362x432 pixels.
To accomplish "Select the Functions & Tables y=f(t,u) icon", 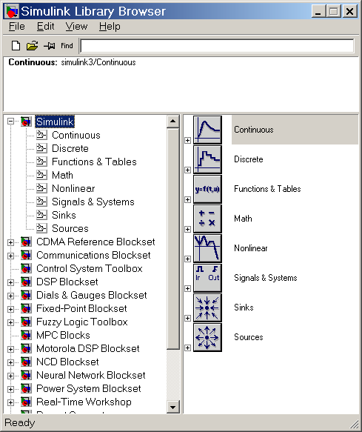I will [207, 189].
